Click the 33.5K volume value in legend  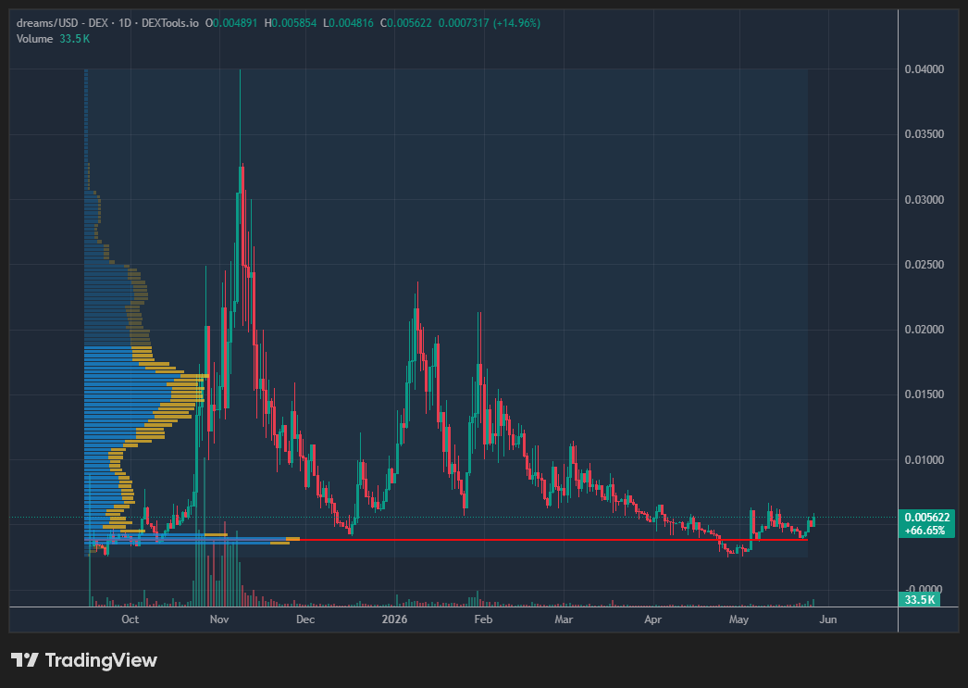pos(75,39)
